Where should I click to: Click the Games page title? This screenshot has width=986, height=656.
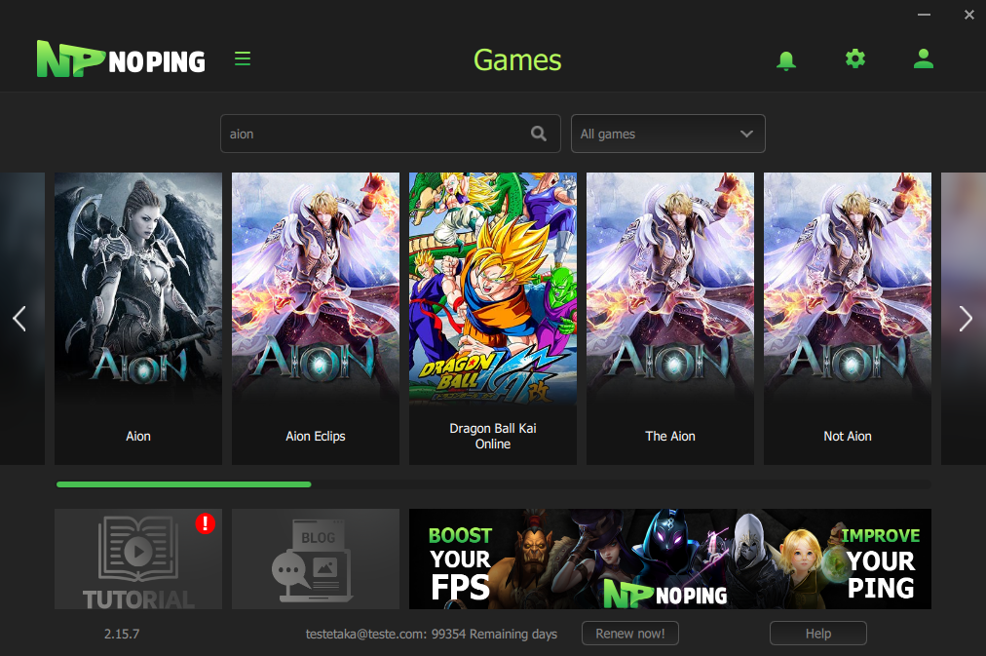tap(517, 60)
